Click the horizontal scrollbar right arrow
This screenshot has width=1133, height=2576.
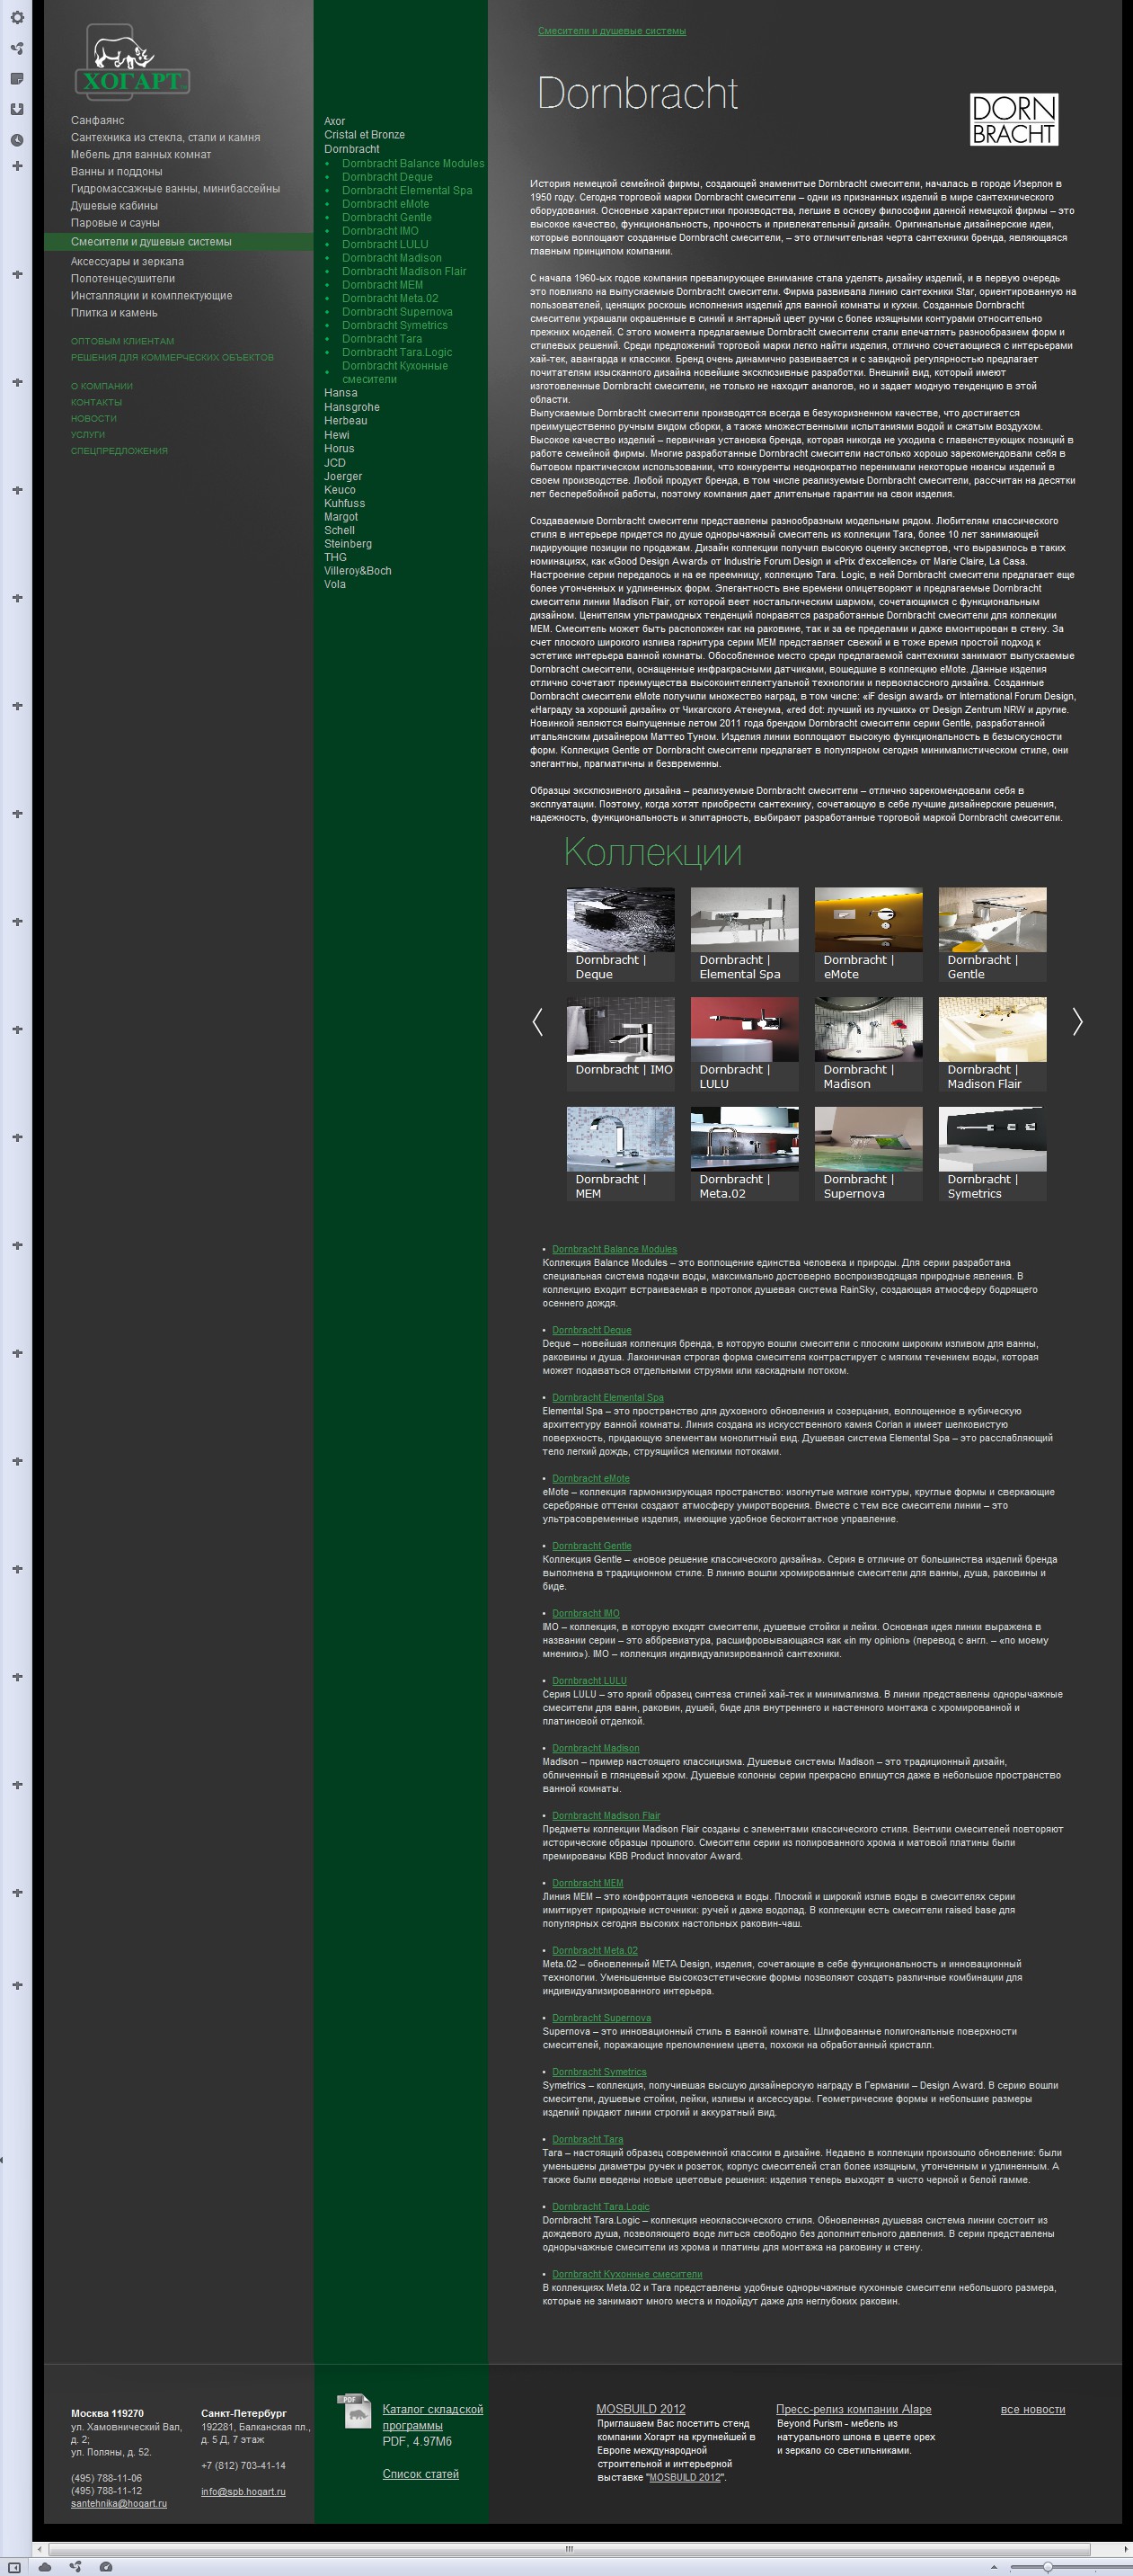point(1124,2549)
